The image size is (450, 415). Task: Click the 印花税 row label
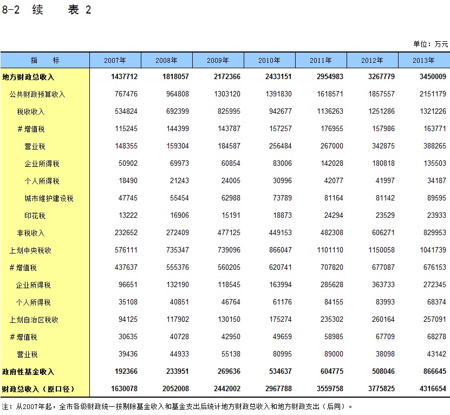pyautogui.click(x=35, y=216)
